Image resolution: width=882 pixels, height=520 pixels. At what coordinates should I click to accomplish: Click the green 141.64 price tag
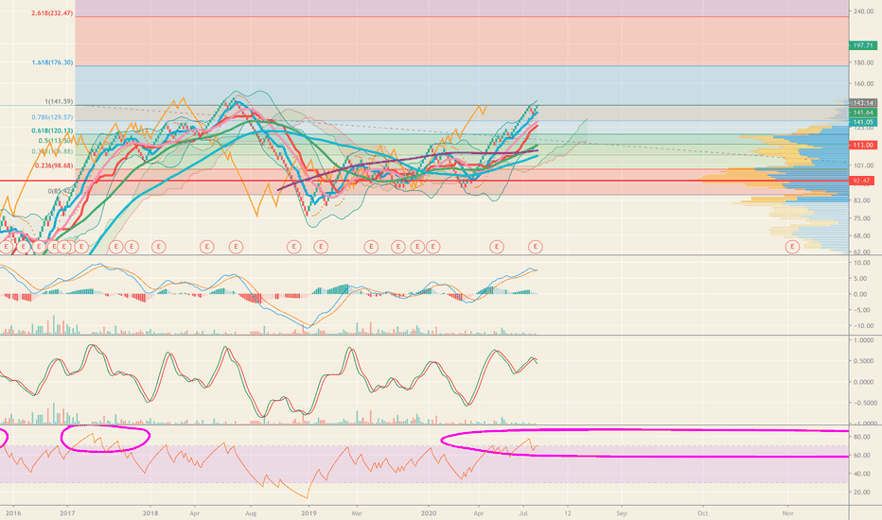[x=863, y=113]
